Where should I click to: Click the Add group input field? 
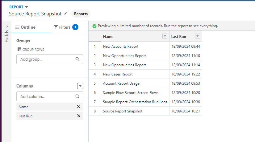[46, 59]
